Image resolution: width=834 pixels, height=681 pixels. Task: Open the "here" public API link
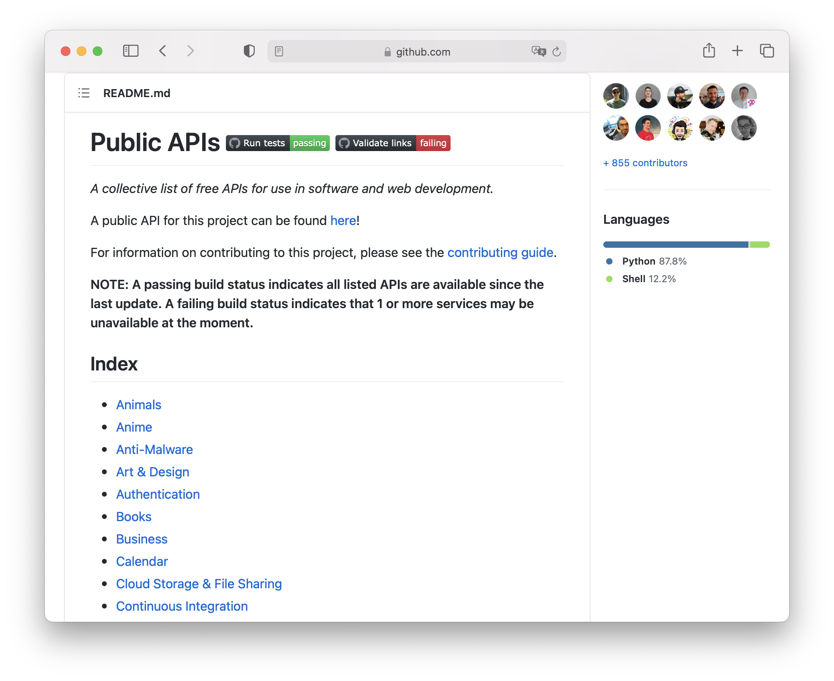[x=342, y=220]
